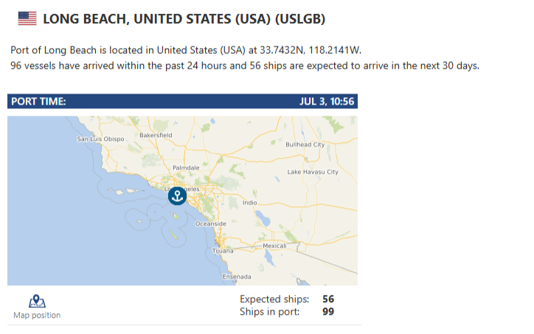Click Palmdale label on the map
This screenshot has width=534, height=334.
click(186, 168)
